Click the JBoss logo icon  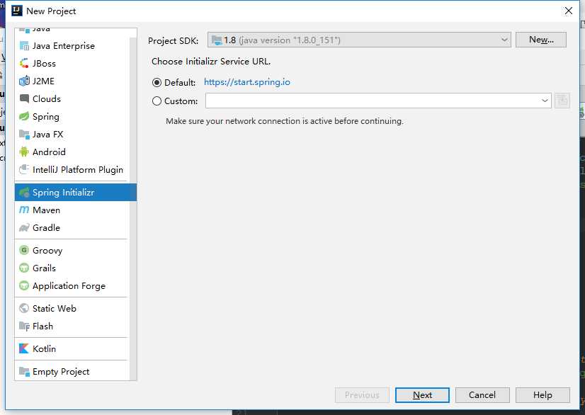[24, 64]
